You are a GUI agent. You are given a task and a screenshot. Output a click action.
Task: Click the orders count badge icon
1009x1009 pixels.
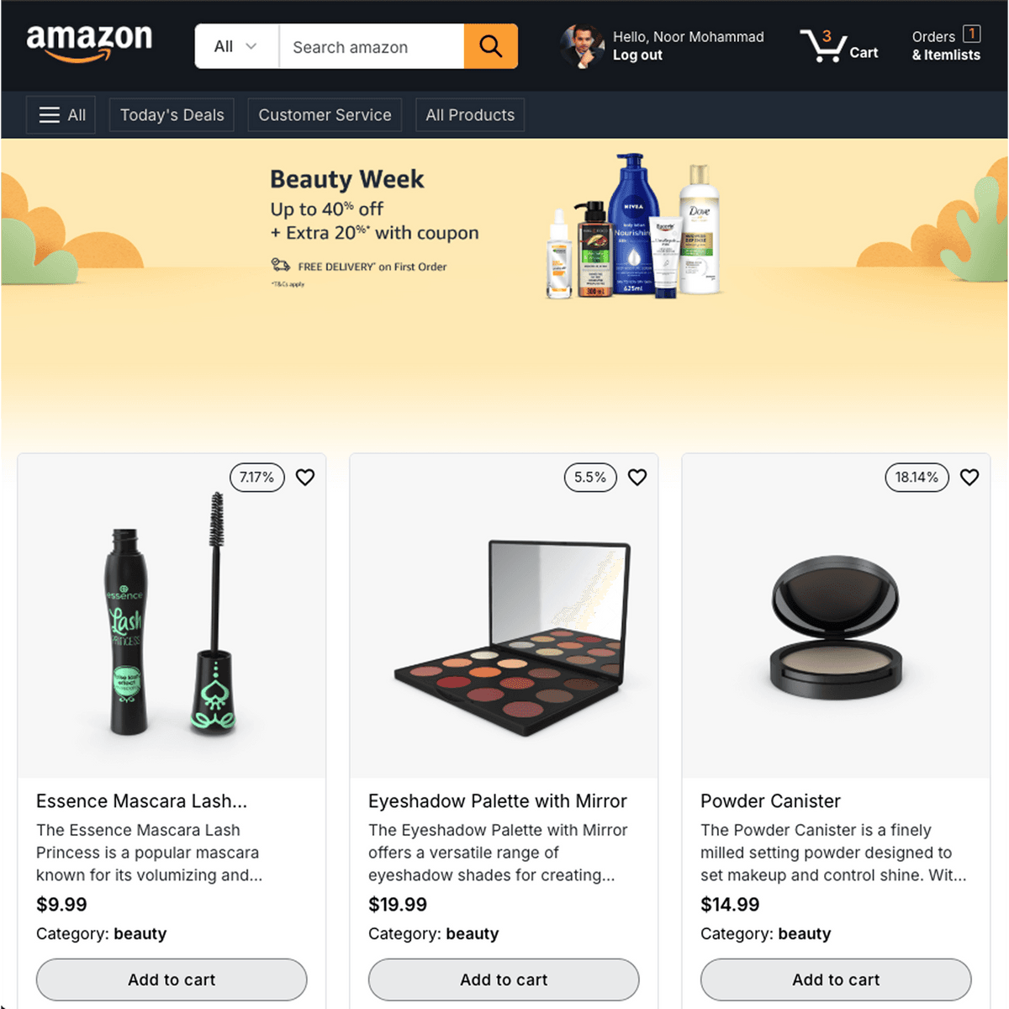(971, 34)
